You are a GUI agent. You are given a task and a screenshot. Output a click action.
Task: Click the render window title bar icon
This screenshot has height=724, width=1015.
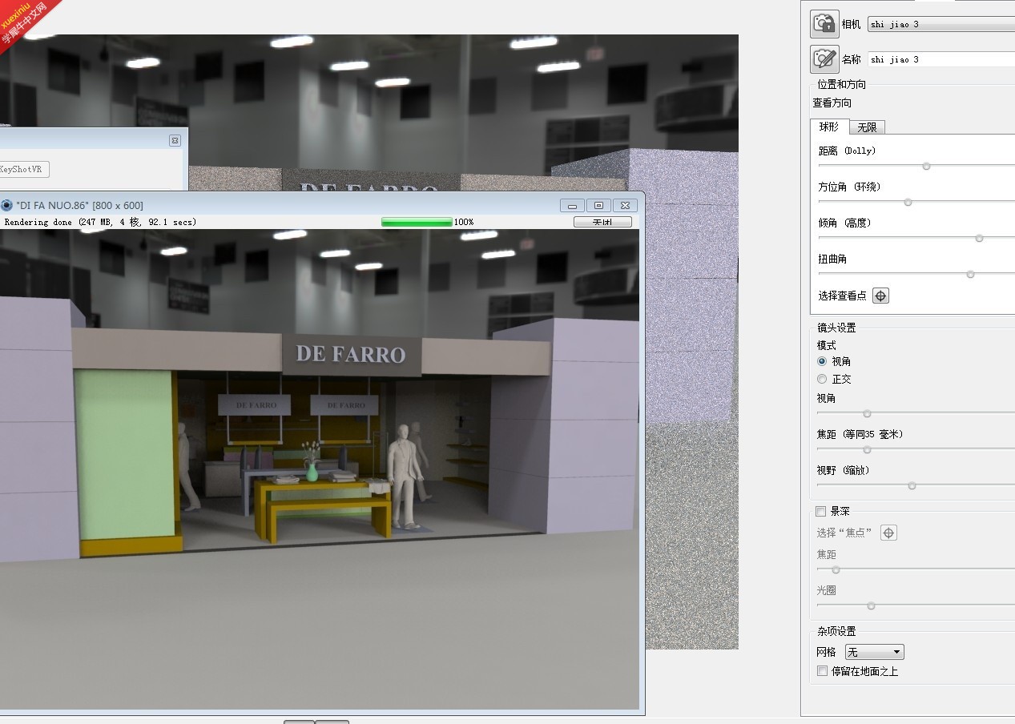pyautogui.click(x=7, y=205)
